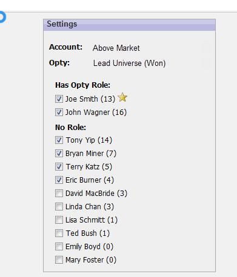Click the Above Market account value
This screenshot has width=237, height=277.
116,48
